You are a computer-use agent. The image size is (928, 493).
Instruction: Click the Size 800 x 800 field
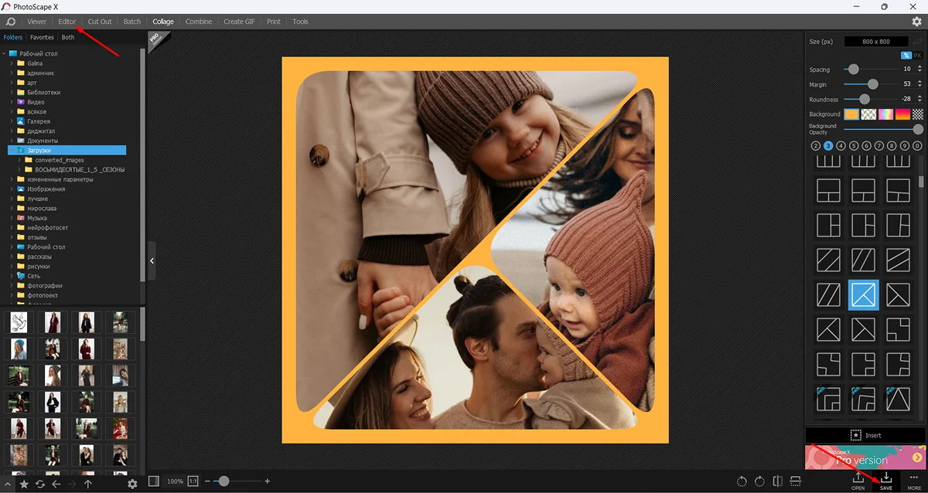875,42
